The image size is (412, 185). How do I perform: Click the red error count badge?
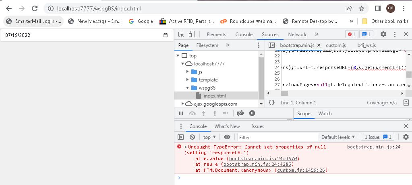pos(352,34)
